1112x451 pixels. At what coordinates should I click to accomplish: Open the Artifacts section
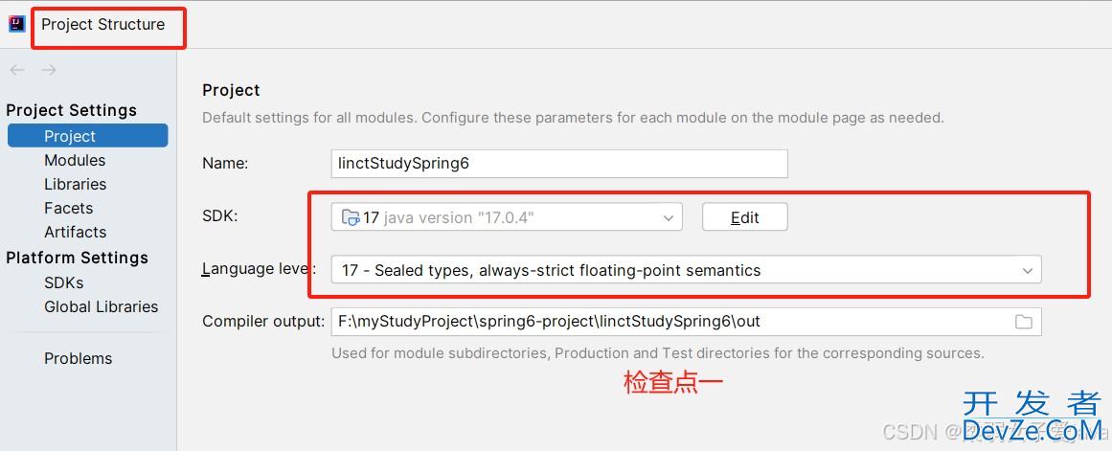(75, 232)
